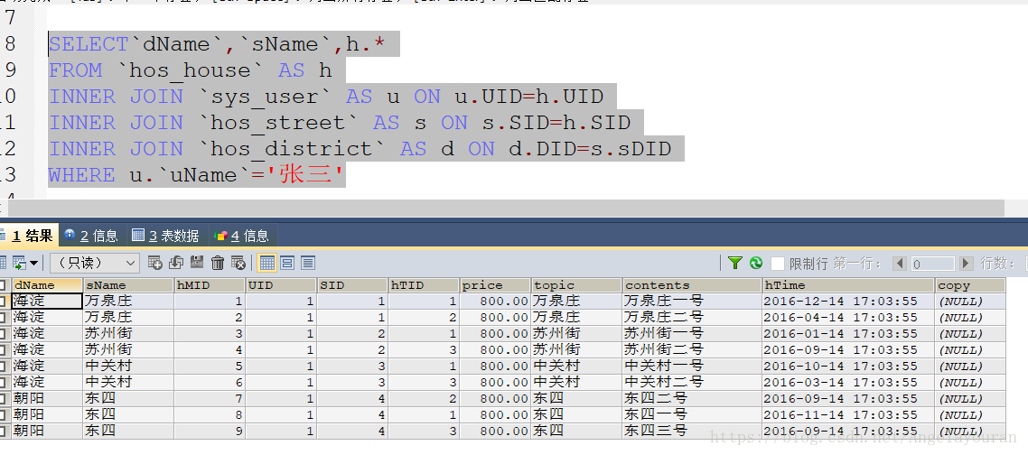The width and height of the screenshot is (1028, 455).
Task: Click the export result set icon
Action: tap(18, 263)
